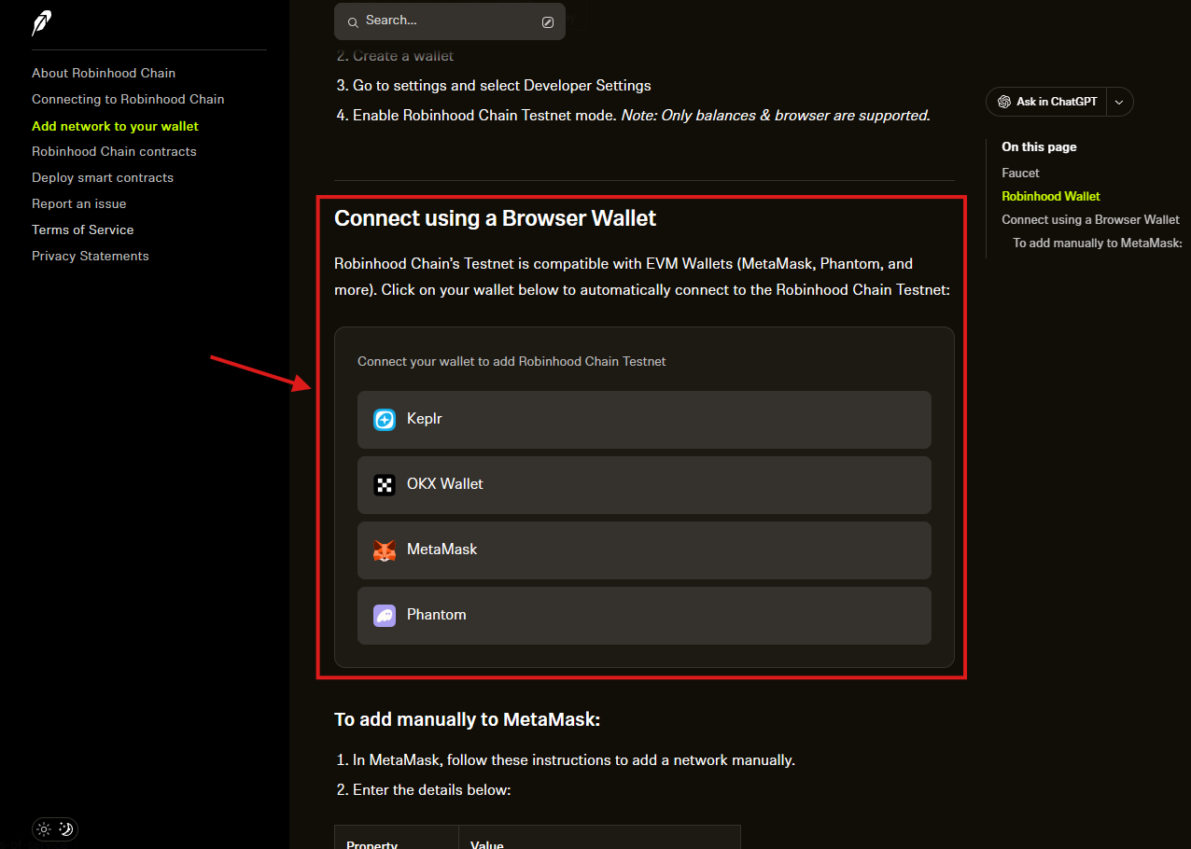Click the AI assistant icon in search bar

click(x=548, y=22)
